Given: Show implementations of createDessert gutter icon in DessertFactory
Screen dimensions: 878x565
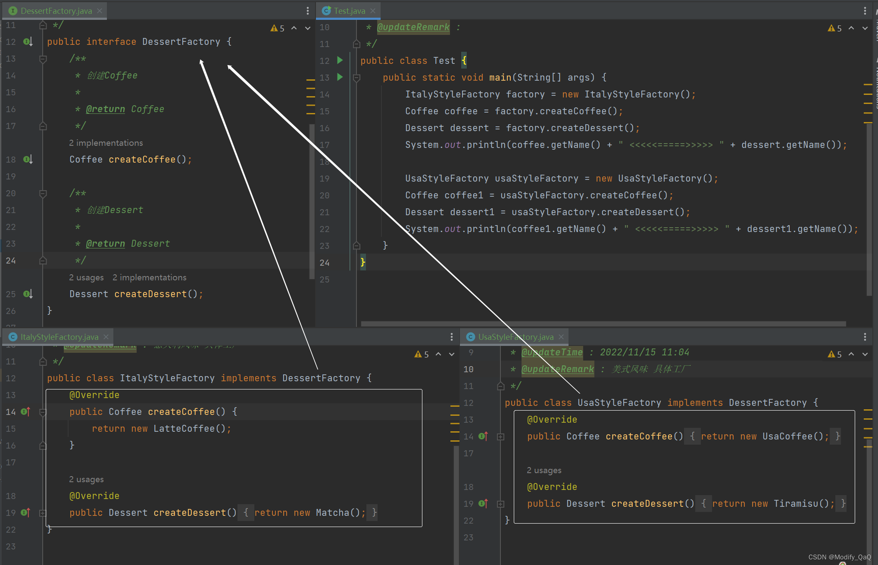Looking at the screenshot, I should pyautogui.click(x=28, y=294).
